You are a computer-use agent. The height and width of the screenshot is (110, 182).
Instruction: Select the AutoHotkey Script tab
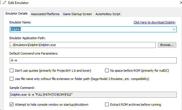[x=108, y=14]
